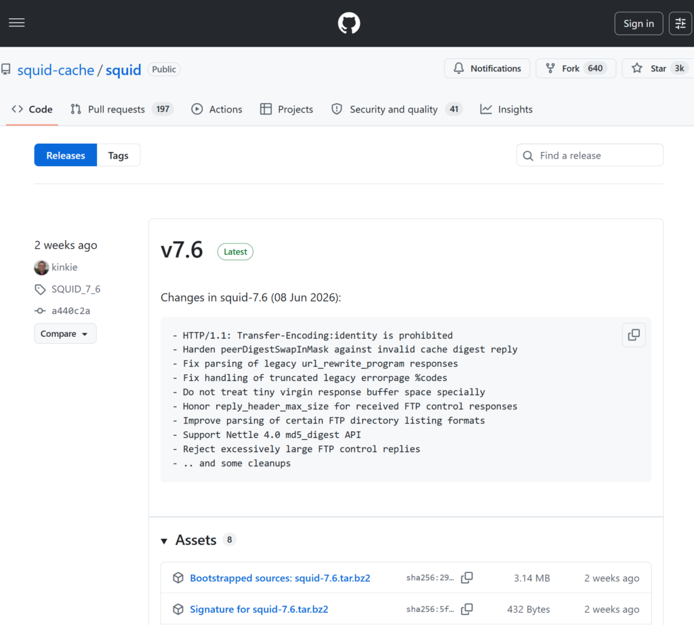Click the star count 3k

point(679,68)
